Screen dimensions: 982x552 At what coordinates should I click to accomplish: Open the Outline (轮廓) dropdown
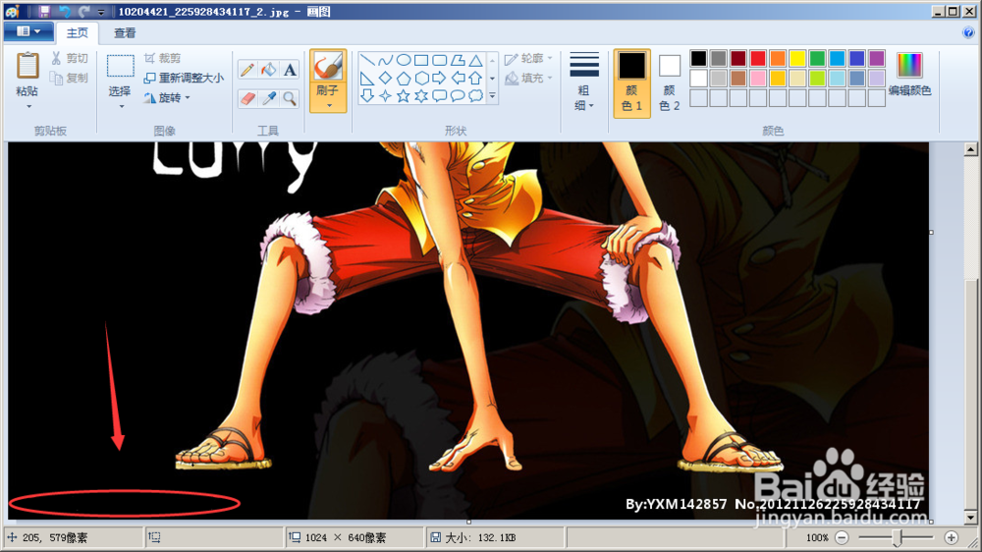pyautogui.click(x=528, y=58)
